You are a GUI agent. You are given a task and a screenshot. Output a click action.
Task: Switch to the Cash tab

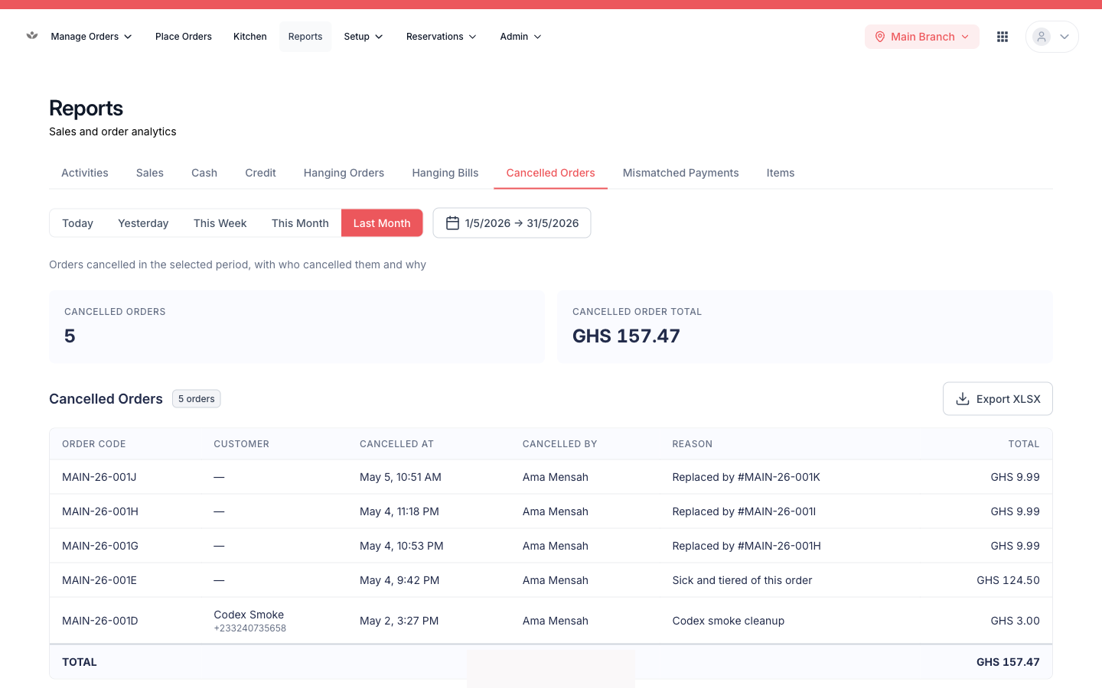(204, 173)
